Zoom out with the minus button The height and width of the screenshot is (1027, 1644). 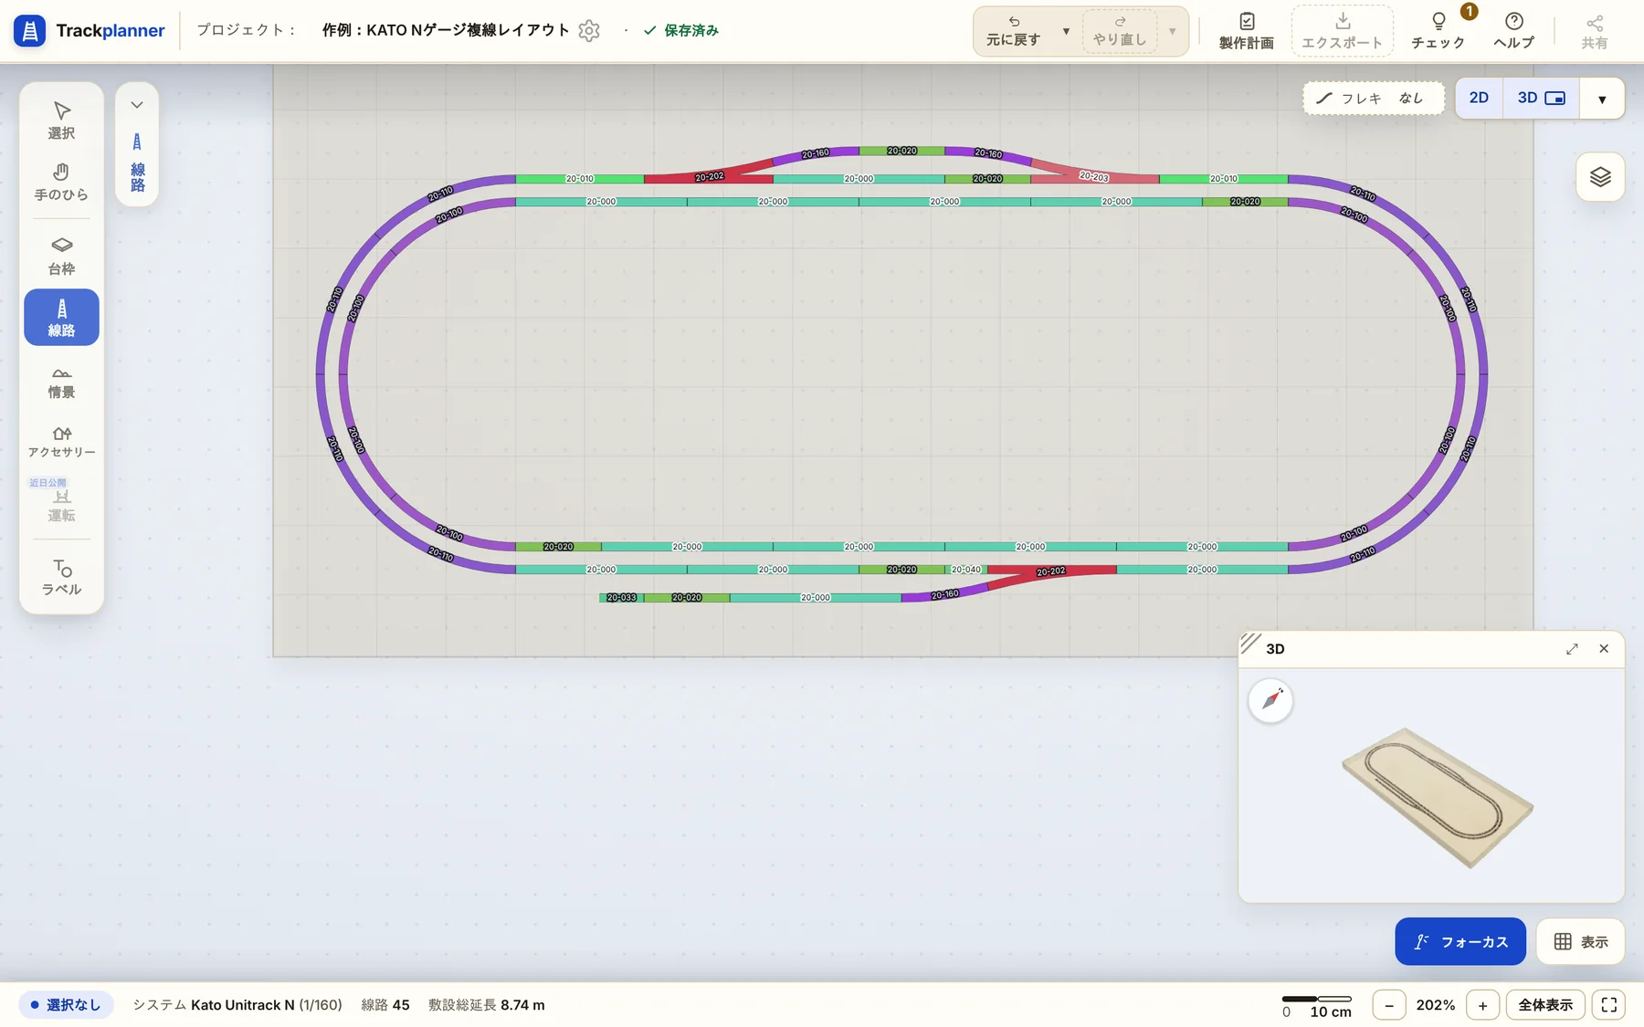pos(1389,1005)
